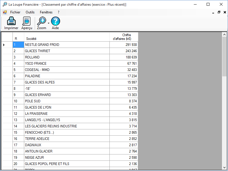
Task: Click the scrollbar up arrow
Action: [224, 34]
